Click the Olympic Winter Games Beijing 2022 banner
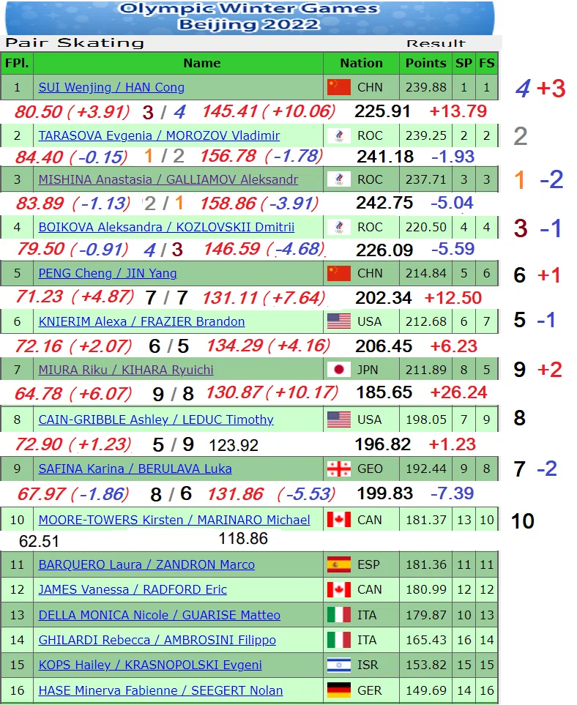This screenshot has width=577, height=705. point(249,16)
